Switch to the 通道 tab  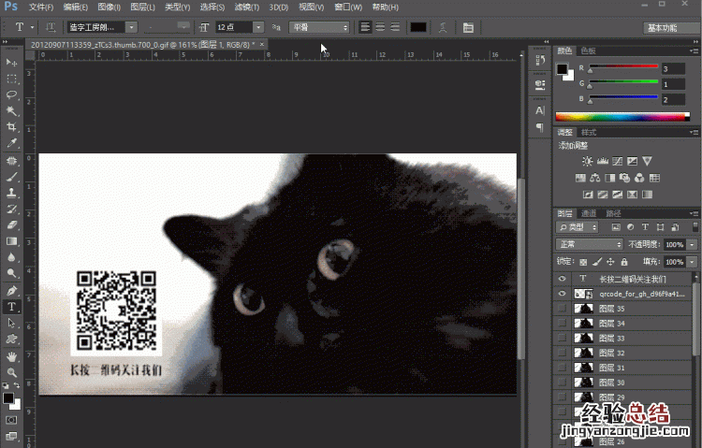point(590,213)
